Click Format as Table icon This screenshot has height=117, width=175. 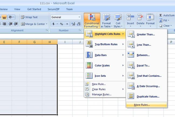click(x=106, y=17)
